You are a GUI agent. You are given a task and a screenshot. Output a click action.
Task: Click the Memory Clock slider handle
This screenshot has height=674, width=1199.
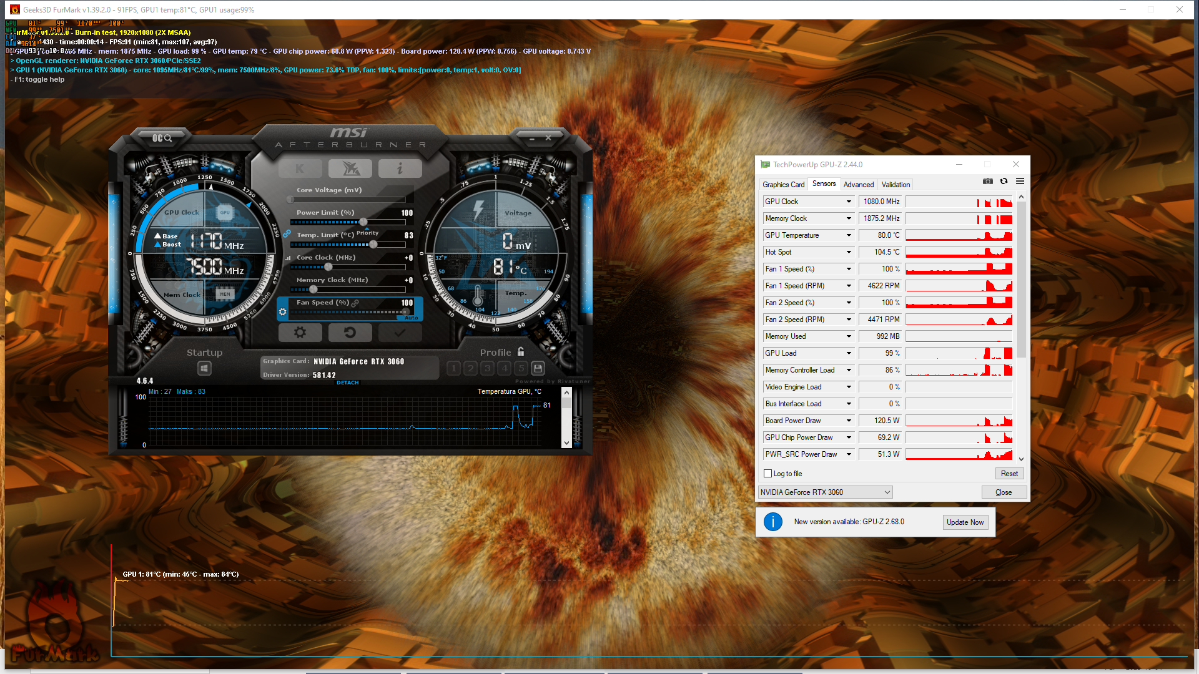pyautogui.click(x=313, y=290)
